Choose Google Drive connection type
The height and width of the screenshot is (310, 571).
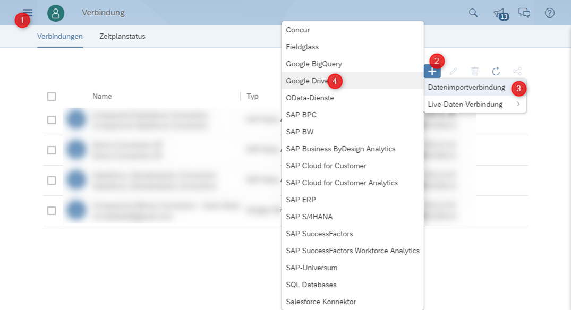click(353, 81)
